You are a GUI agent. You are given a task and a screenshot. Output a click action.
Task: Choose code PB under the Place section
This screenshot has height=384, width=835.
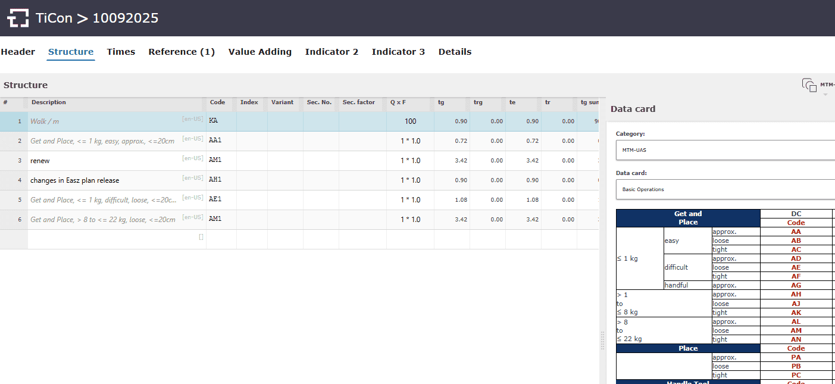pyautogui.click(x=796, y=366)
